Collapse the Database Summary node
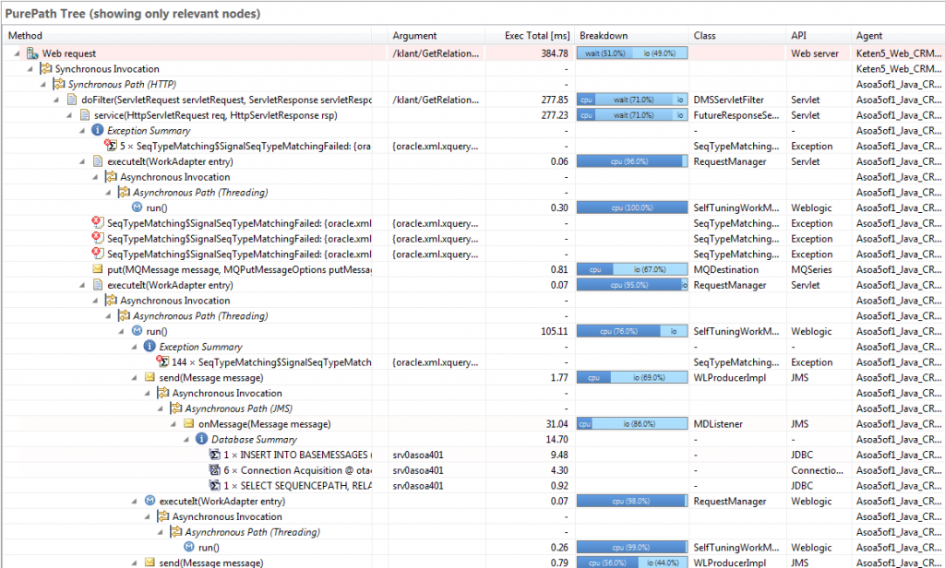This screenshot has height=568, width=945. click(186, 440)
